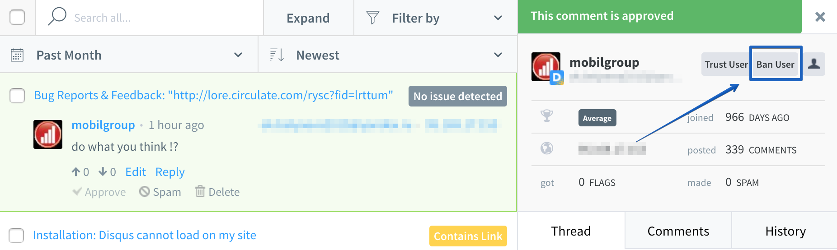
Task: Click mobilgroup avatar in comment list
Action: tap(48, 134)
